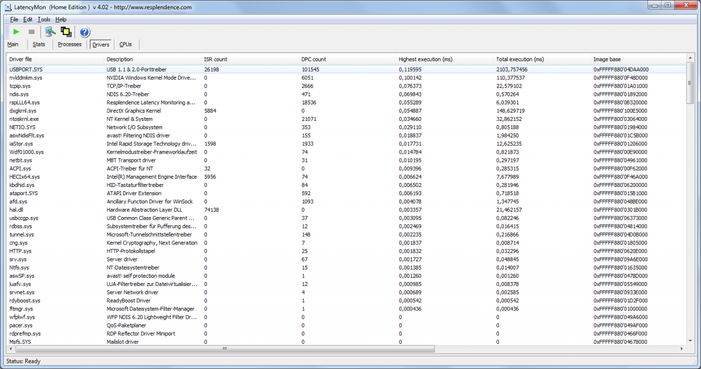Select the Main tab
The height and width of the screenshot is (369, 701).
[x=13, y=44]
